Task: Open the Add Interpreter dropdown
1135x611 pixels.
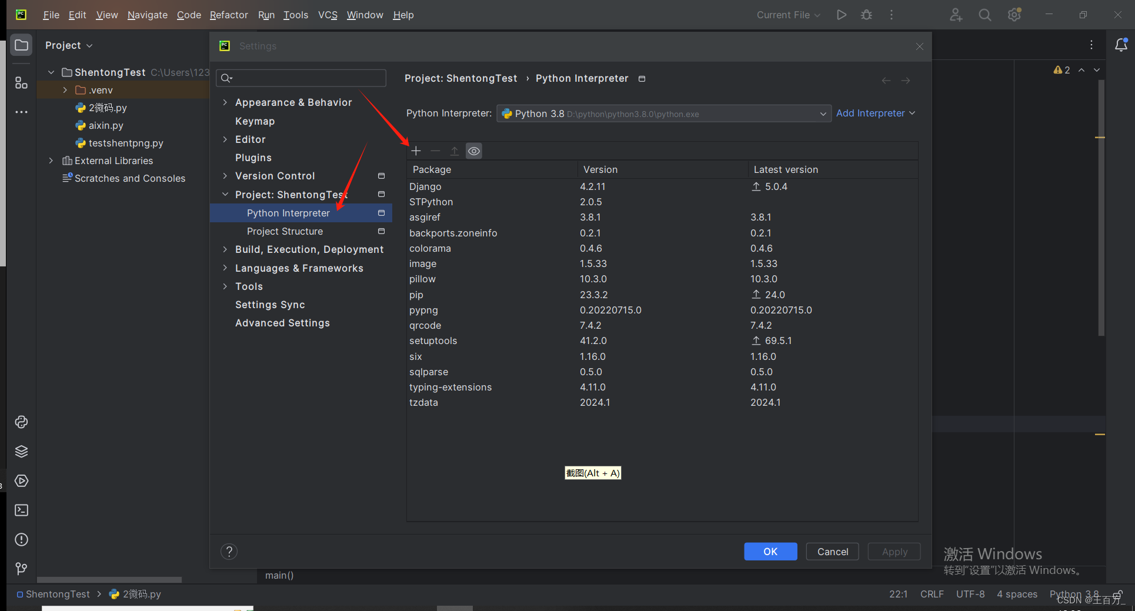Action: coord(876,113)
